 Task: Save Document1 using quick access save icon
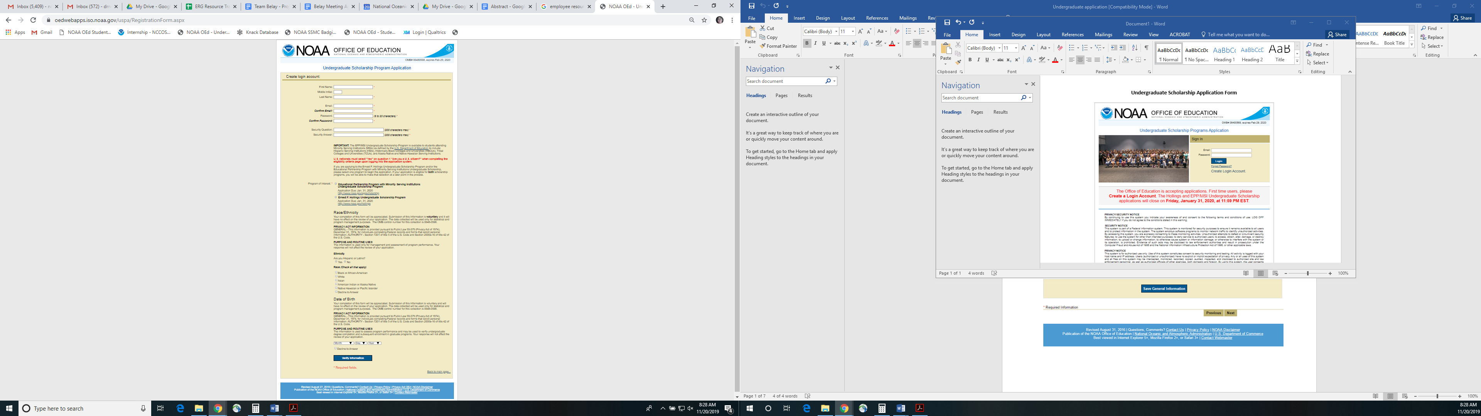point(947,22)
